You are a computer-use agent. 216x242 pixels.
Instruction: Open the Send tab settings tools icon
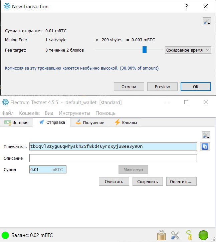[206, 135]
